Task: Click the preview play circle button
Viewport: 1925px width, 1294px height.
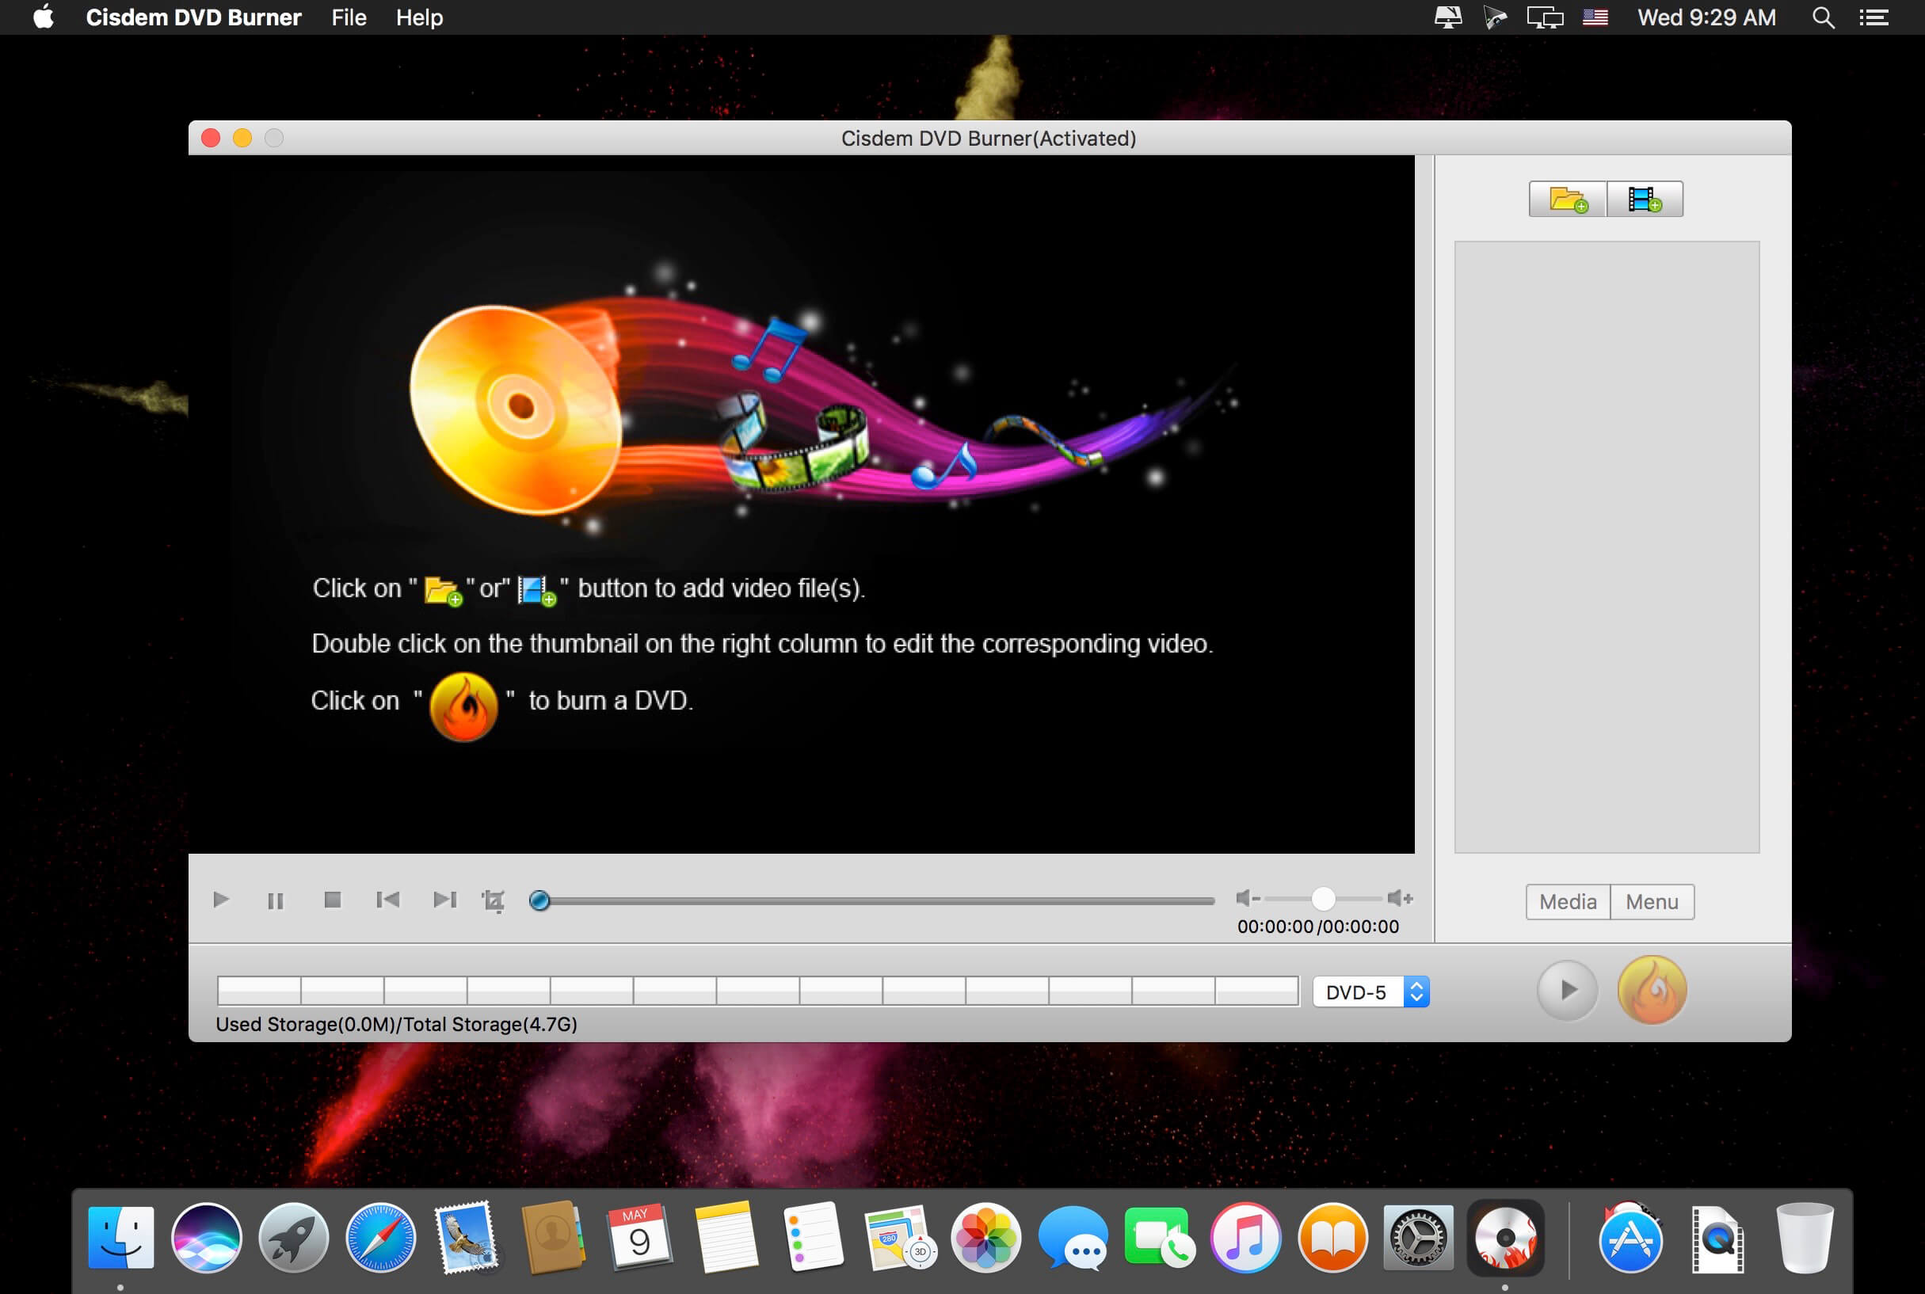Action: tap(1565, 989)
